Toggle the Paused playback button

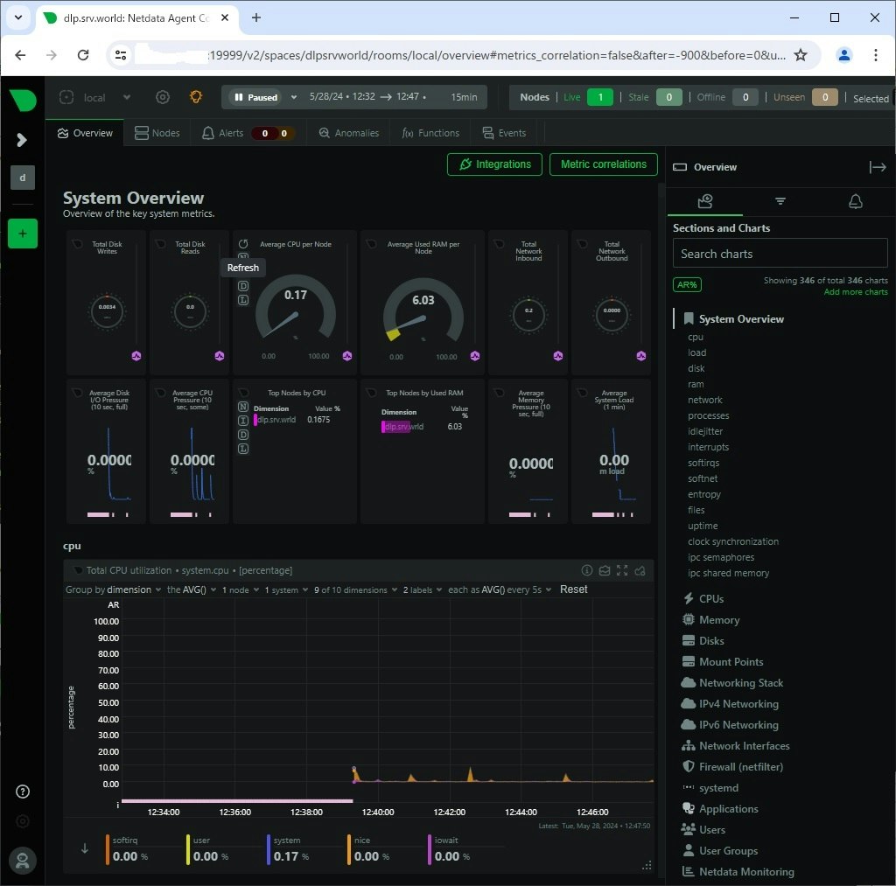coord(255,97)
